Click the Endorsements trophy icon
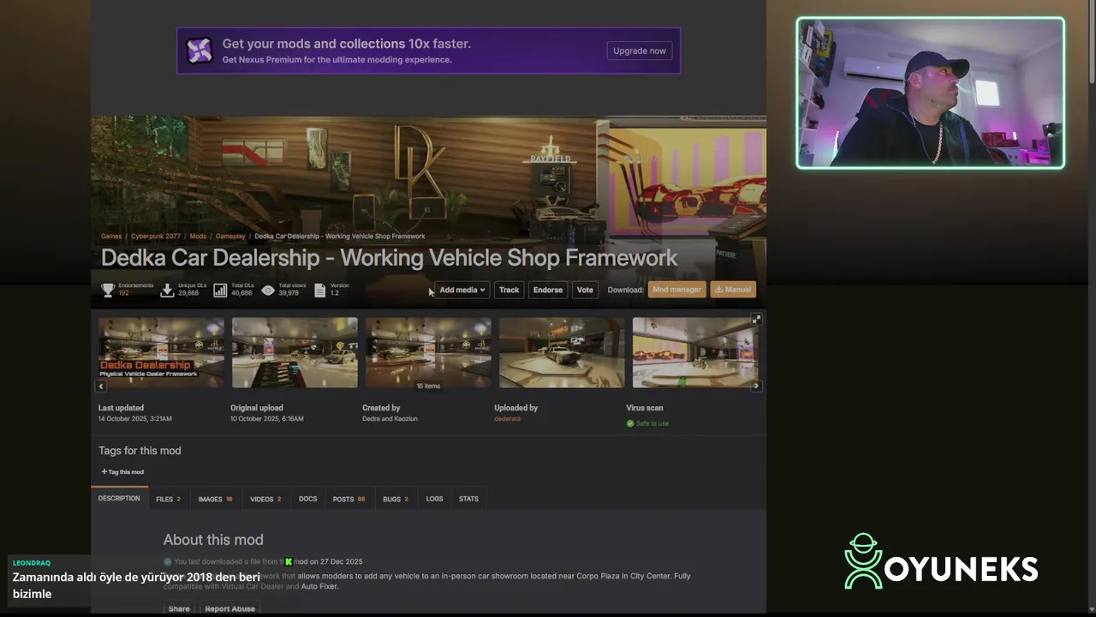 pos(108,291)
